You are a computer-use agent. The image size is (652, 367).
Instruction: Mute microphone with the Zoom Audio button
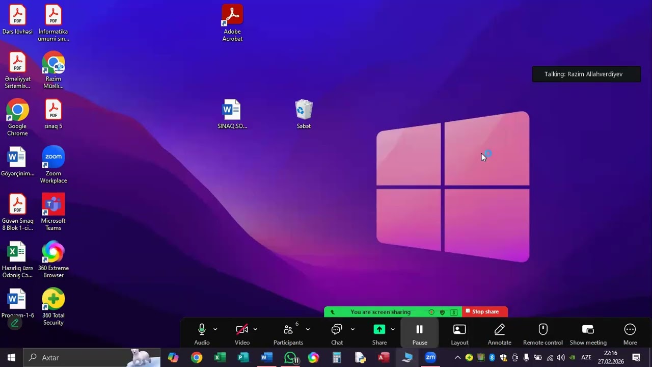(x=202, y=334)
